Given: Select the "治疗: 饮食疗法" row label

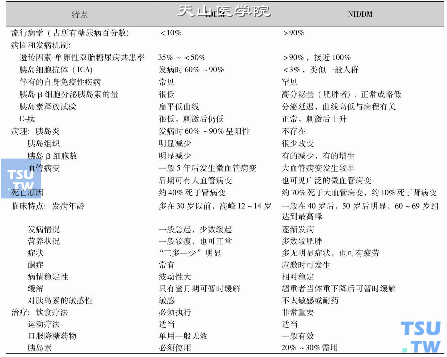Looking at the screenshot, I should point(40,312).
